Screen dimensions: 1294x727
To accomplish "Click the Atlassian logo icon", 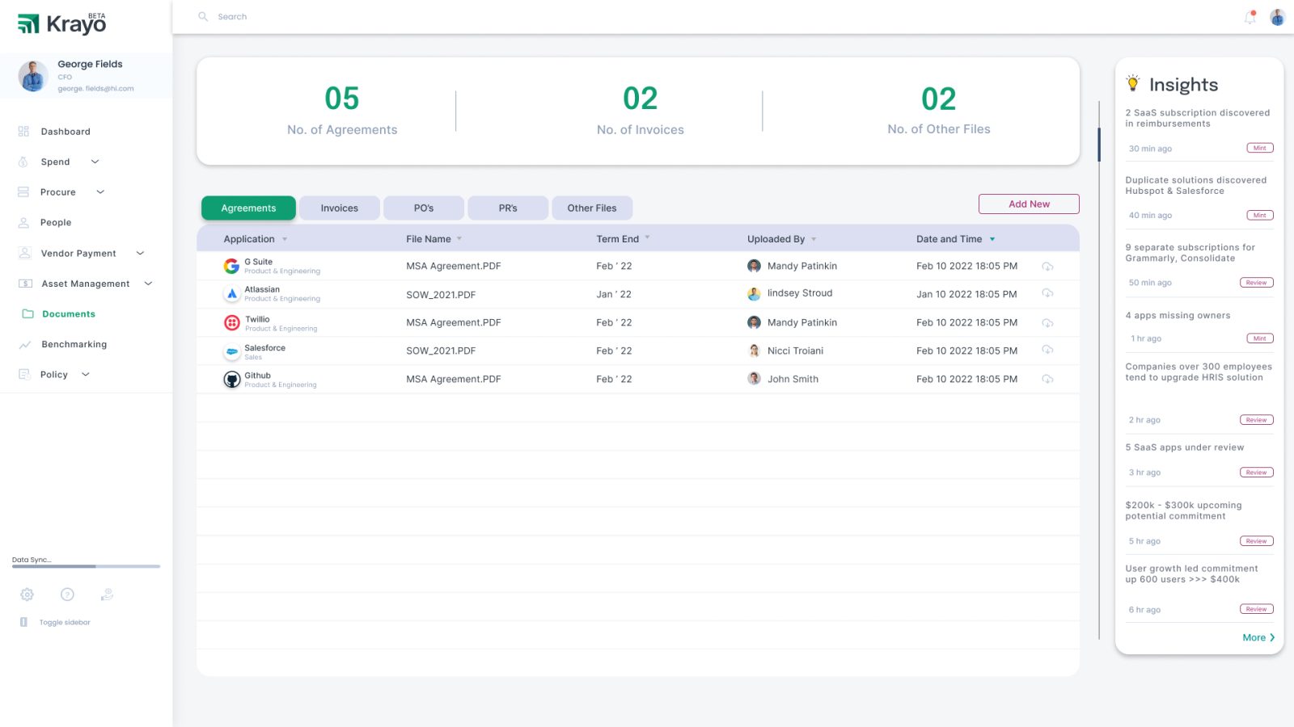I will [x=231, y=294].
